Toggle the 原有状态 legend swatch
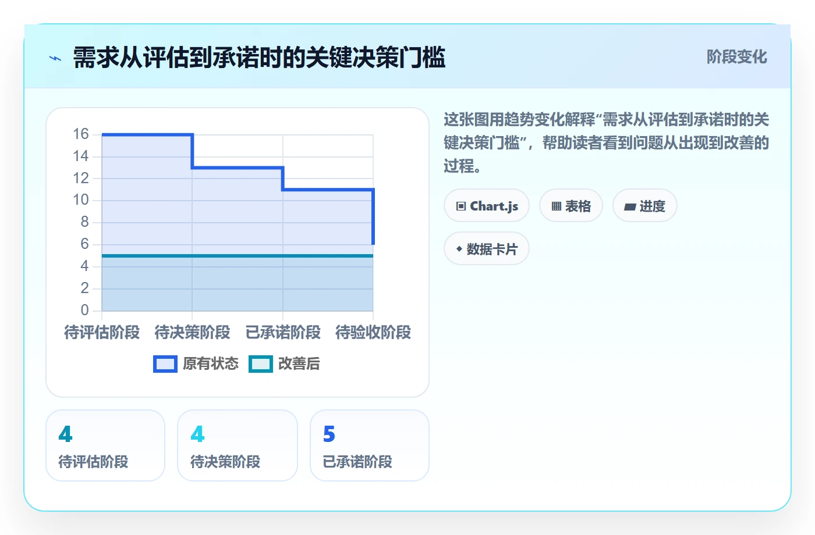 (165, 364)
